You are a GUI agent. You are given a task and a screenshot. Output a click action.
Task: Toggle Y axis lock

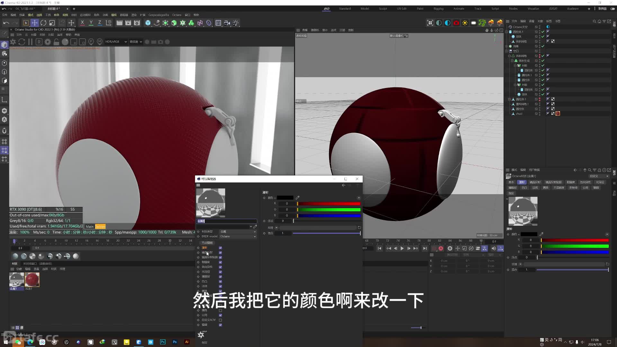91,23
